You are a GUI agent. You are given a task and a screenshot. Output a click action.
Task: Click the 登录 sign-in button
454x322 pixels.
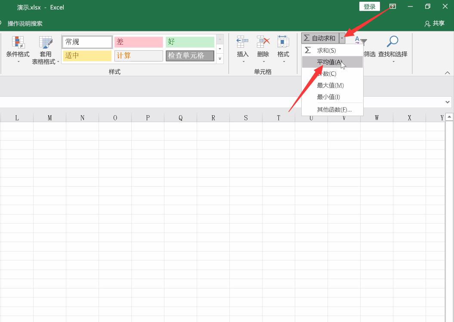pyautogui.click(x=370, y=6)
